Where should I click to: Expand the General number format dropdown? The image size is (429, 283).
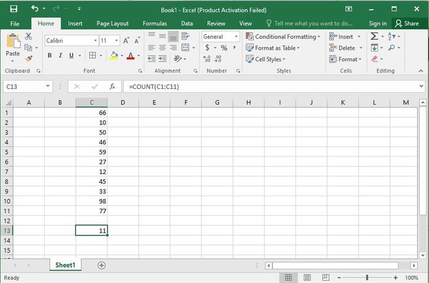237,36
